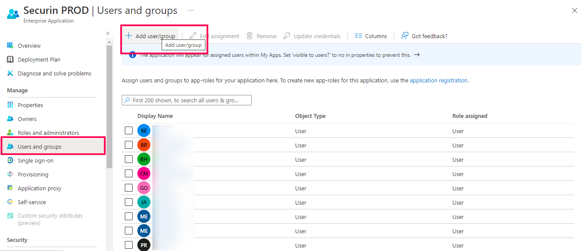The width and height of the screenshot is (582, 251).
Task: Sort by the Display Name column header
Action: (x=155, y=116)
